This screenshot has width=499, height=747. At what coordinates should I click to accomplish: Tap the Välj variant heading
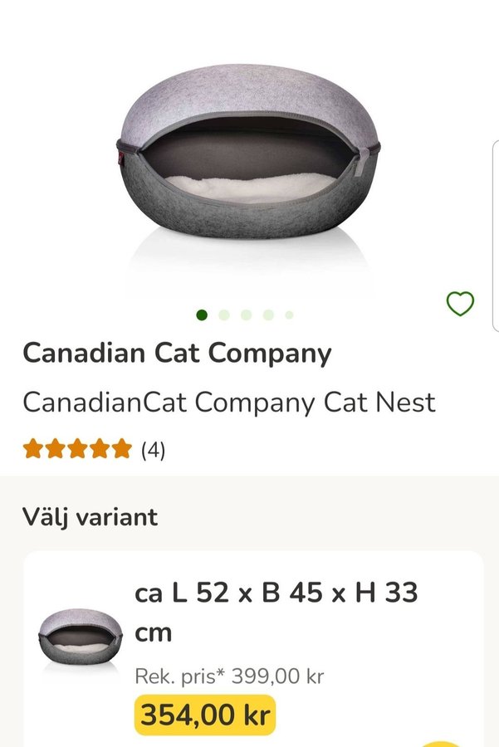pyautogui.click(x=90, y=517)
